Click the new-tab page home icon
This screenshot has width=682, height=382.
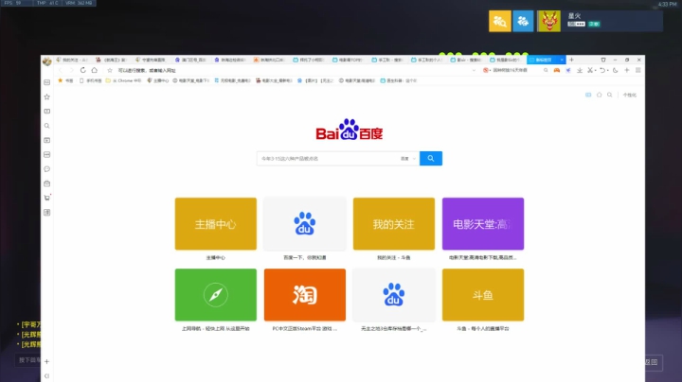(x=599, y=95)
